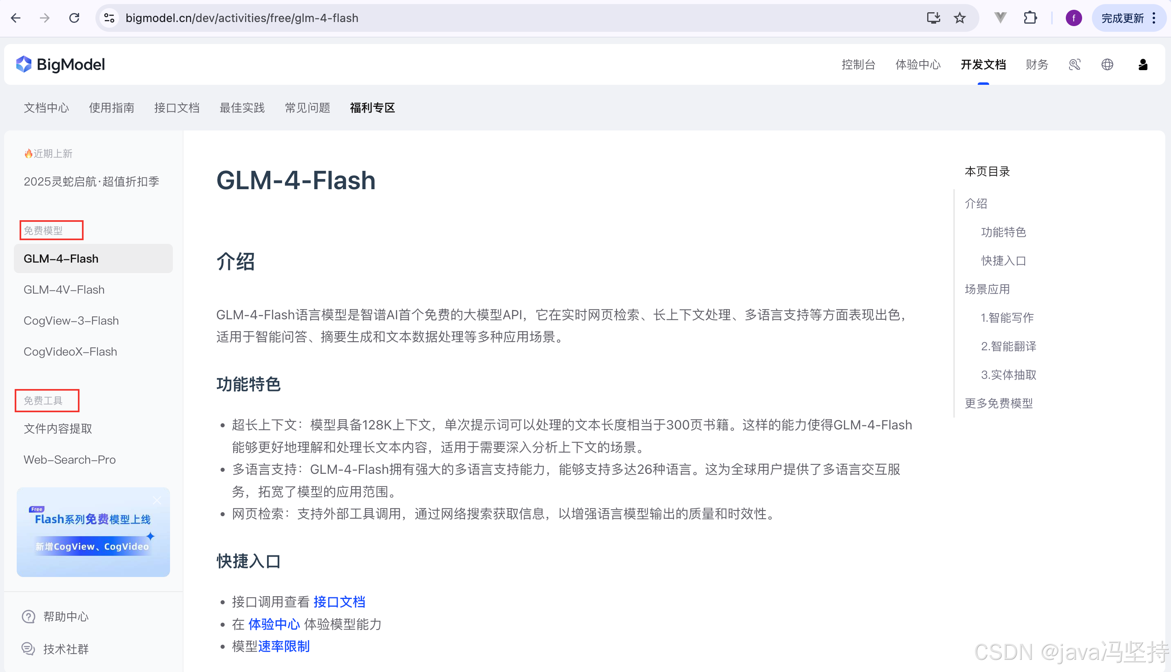Select 开发文档 in the top navigation

tap(983, 64)
